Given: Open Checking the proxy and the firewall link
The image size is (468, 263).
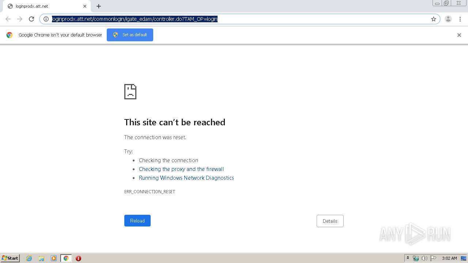Looking at the screenshot, I should (181, 169).
